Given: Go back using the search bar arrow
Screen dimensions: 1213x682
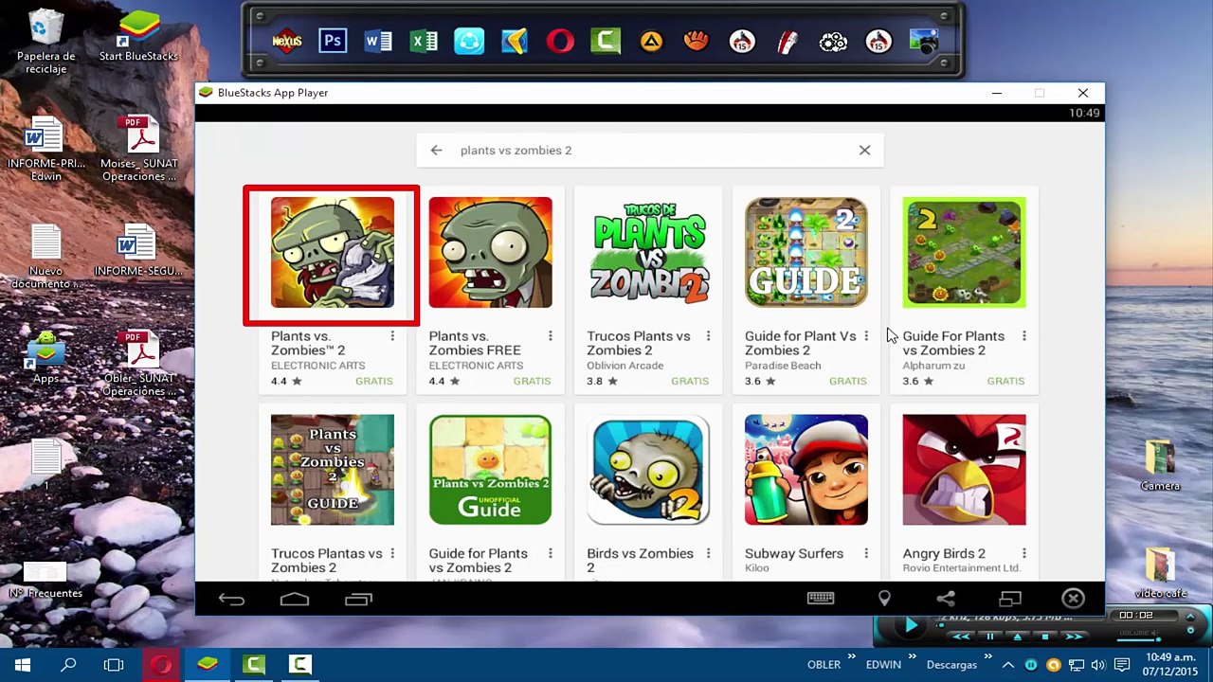Looking at the screenshot, I should (x=436, y=151).
